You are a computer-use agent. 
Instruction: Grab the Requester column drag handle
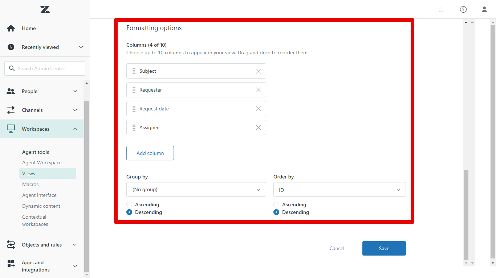pos(134,90)
